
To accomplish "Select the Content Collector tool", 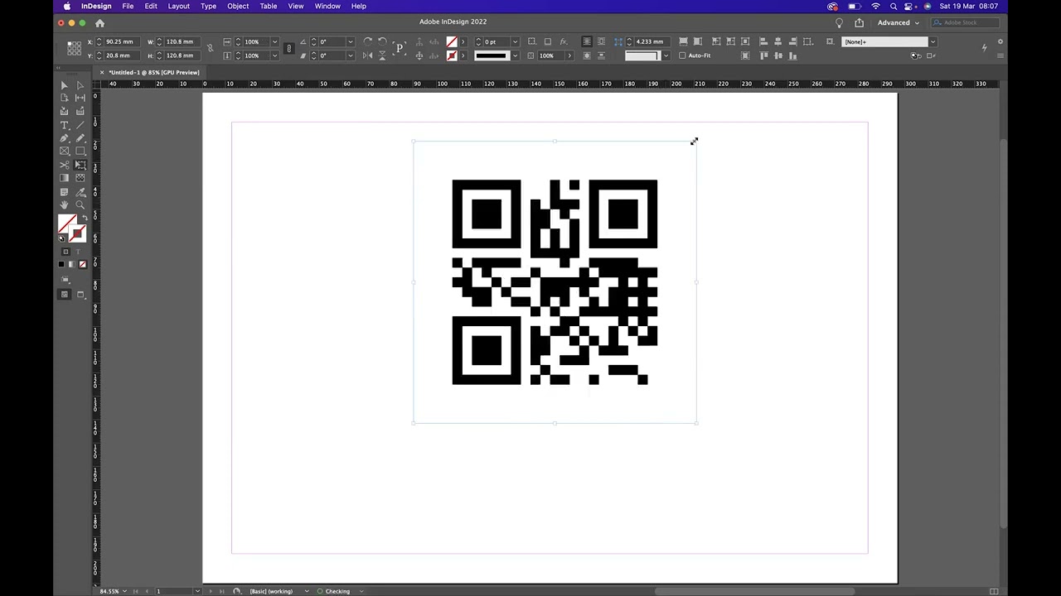I will tap(64, 111).
